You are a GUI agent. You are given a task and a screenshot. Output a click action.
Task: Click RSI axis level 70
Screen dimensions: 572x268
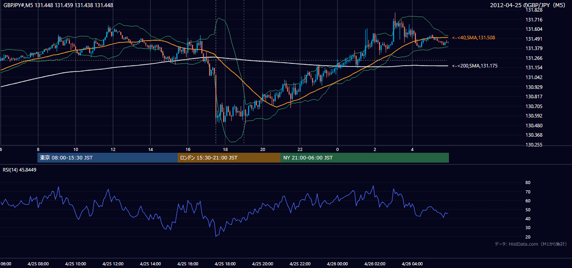(528, 192)
